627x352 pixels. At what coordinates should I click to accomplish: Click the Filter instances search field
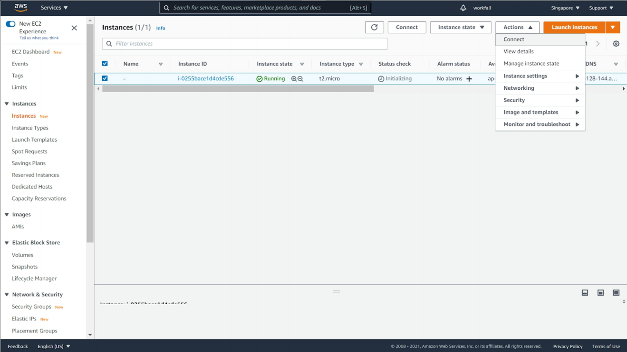pyautogui.click(x=245, y=44)
